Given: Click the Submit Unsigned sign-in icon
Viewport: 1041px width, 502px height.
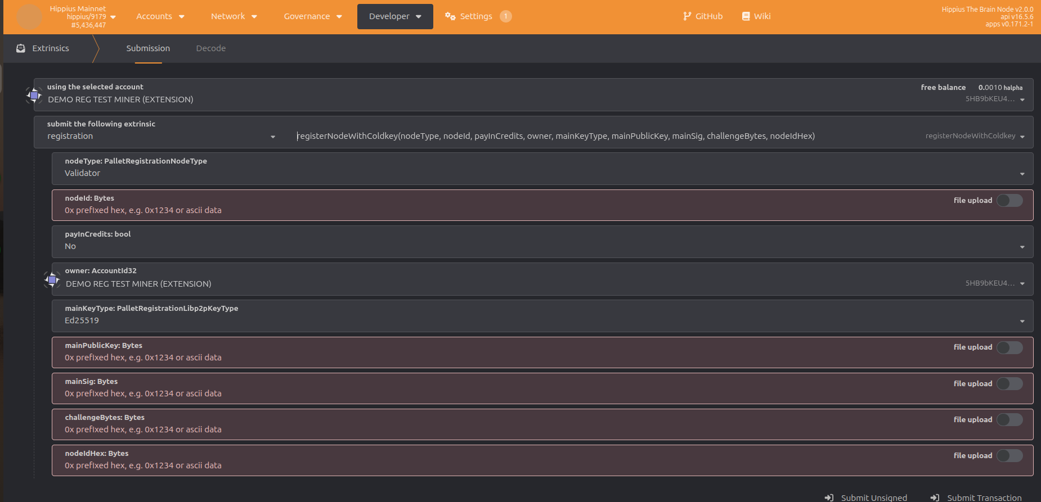Looking at the screenshot, I should click(829, 498).
